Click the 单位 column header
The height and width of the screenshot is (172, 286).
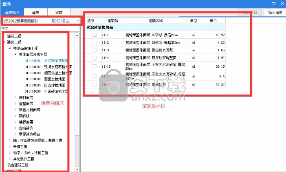pos(194,20)
